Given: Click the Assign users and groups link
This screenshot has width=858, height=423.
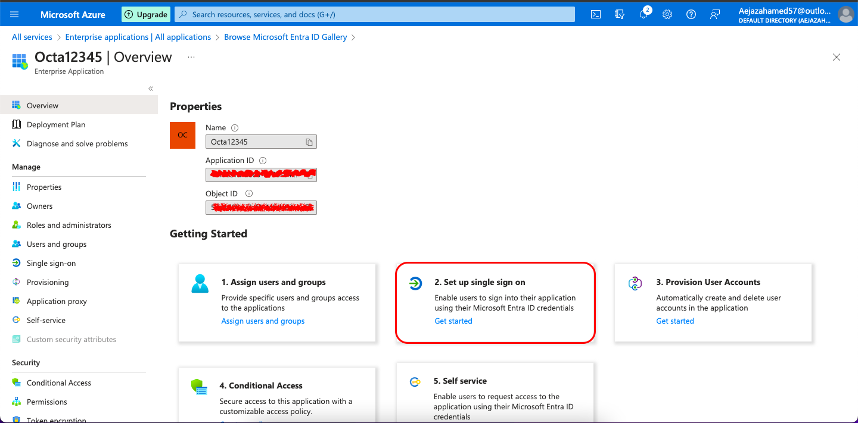Looking at the screenshot, I should coord(263,321).
